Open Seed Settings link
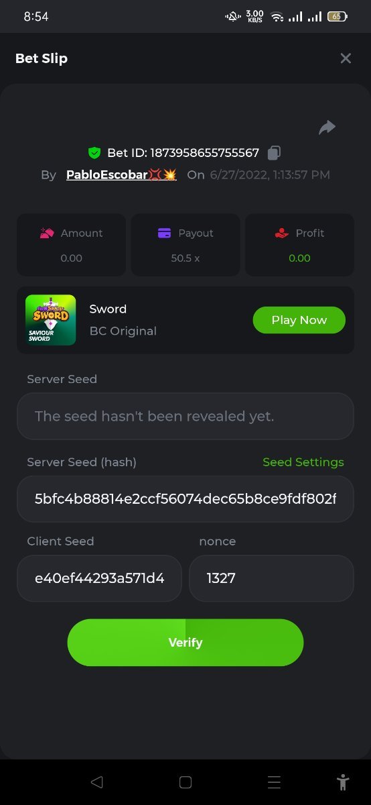The width and height of the screenshot is (371, 805). [303, 462]
